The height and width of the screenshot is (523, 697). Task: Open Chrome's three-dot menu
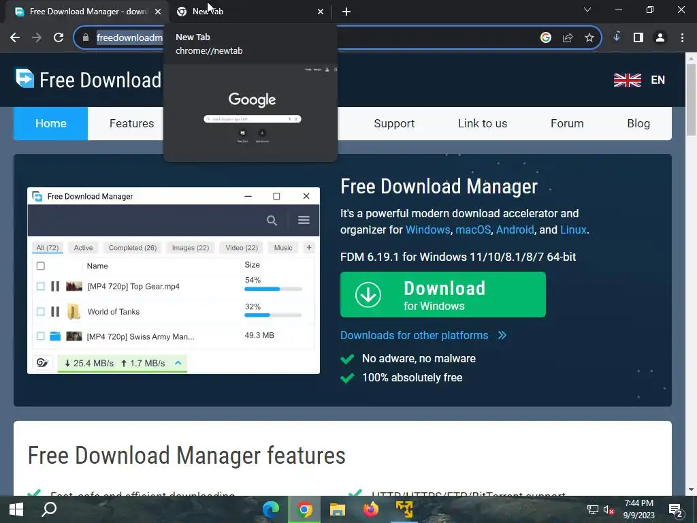682,38
